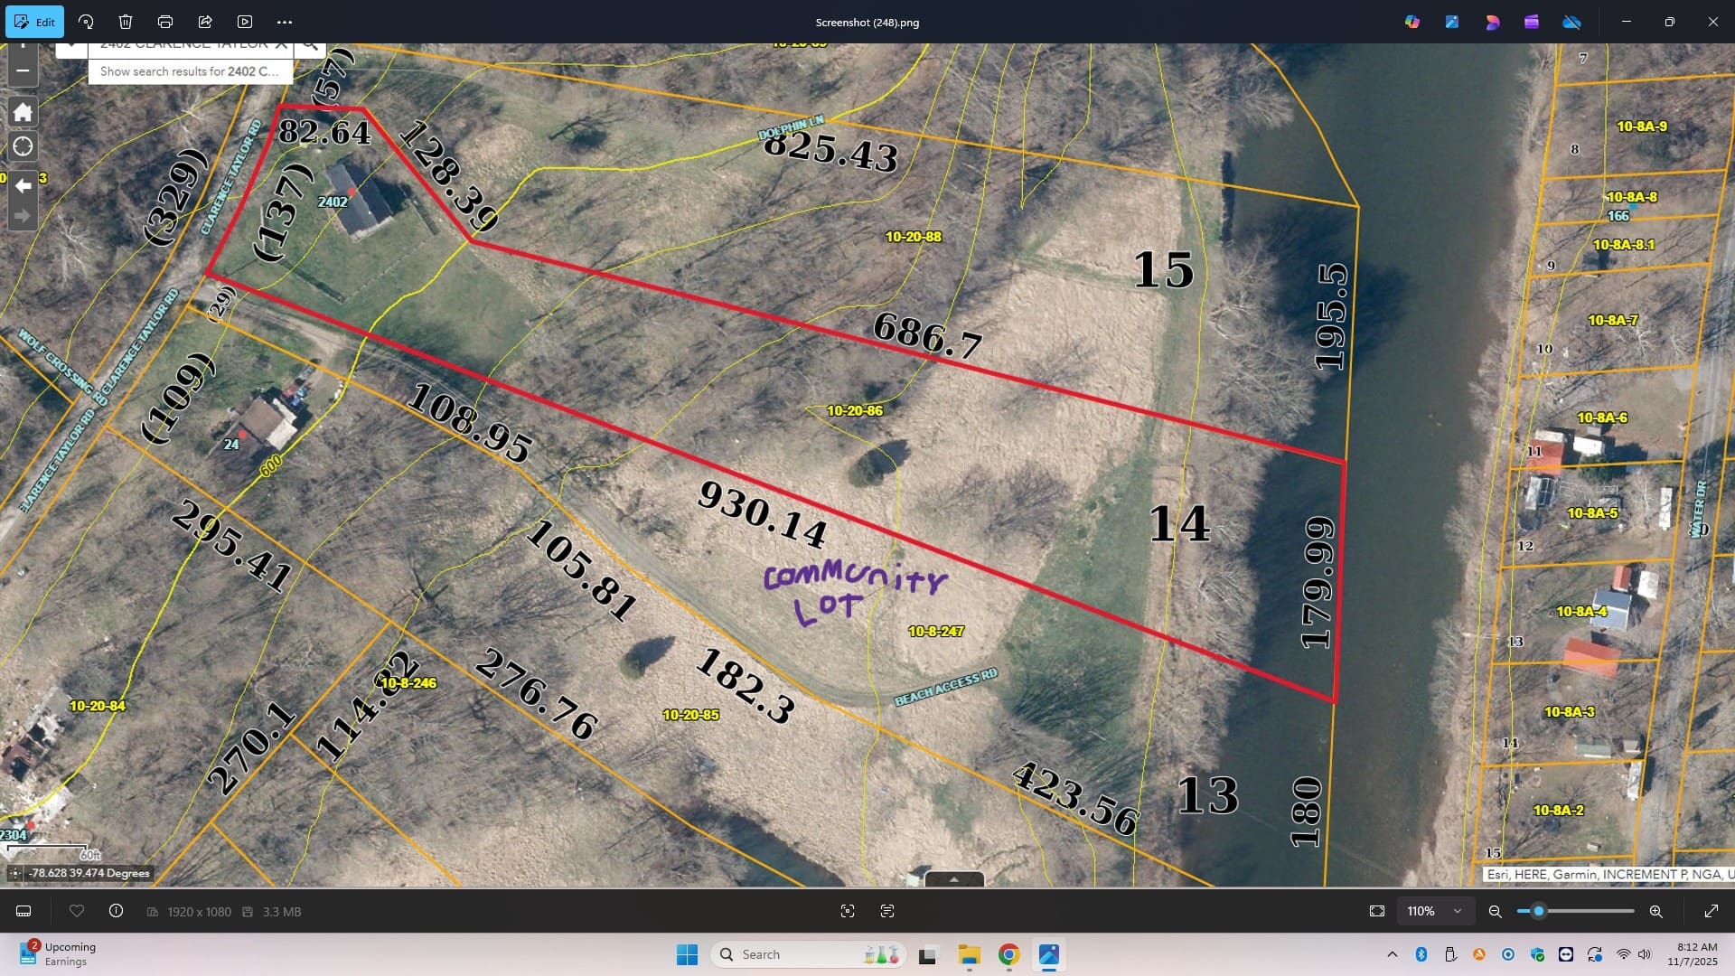Delete the screenshot using trash icon
Image resolution: width=1735 pixels, height=976 pixels.
pyautogui.click(x=126, y=22)
